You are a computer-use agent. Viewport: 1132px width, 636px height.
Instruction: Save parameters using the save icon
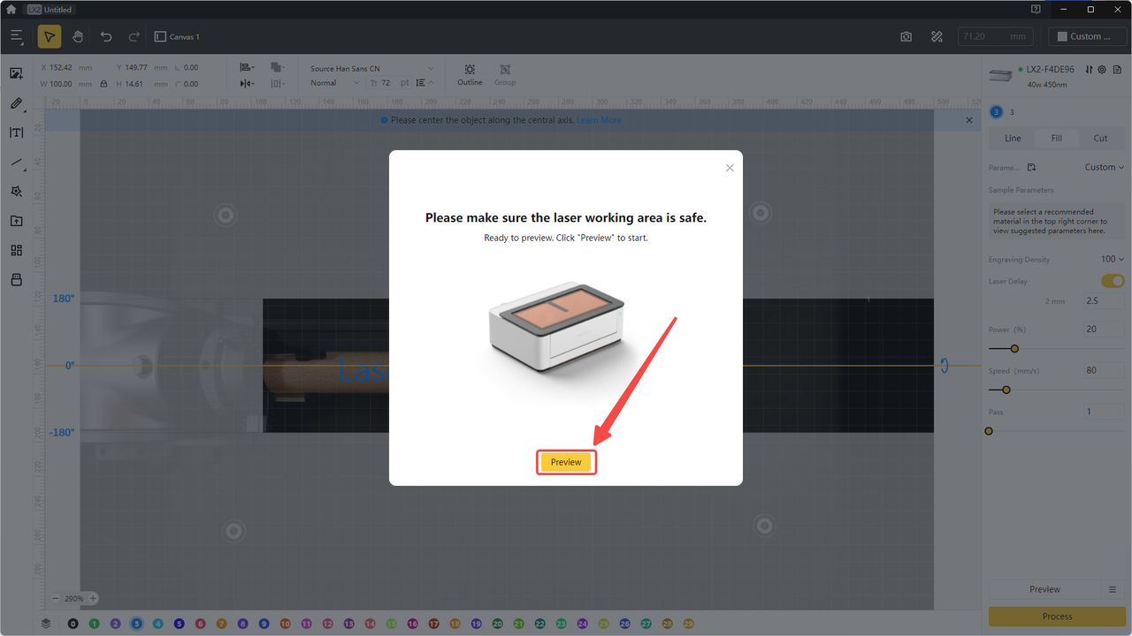coord(1031,167)
